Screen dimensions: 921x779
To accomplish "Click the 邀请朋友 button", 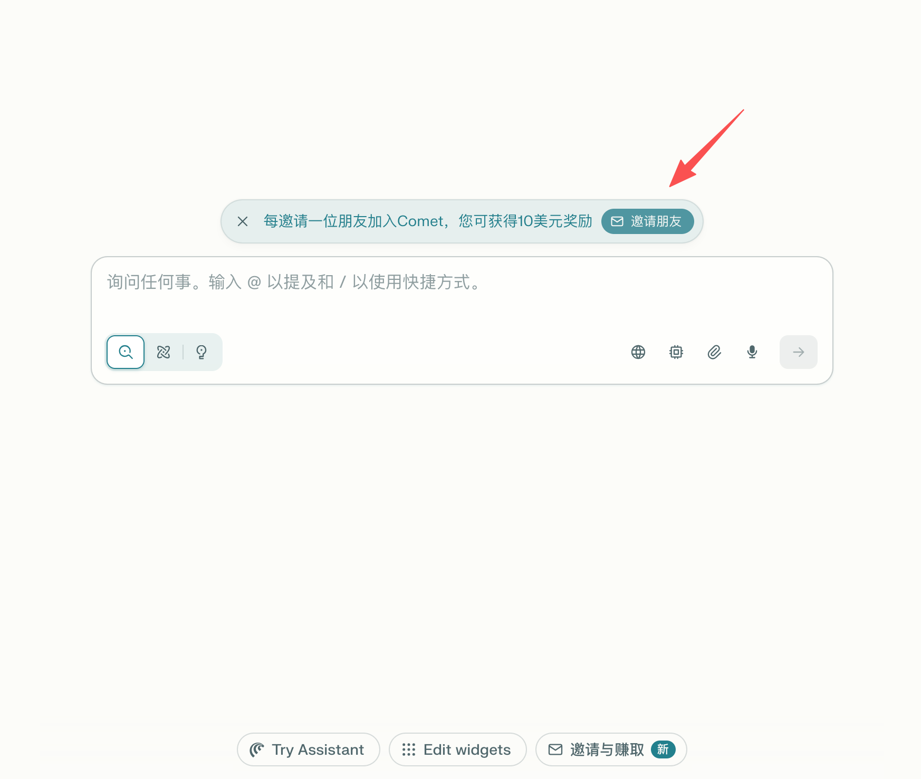I will tap(647, 221).
